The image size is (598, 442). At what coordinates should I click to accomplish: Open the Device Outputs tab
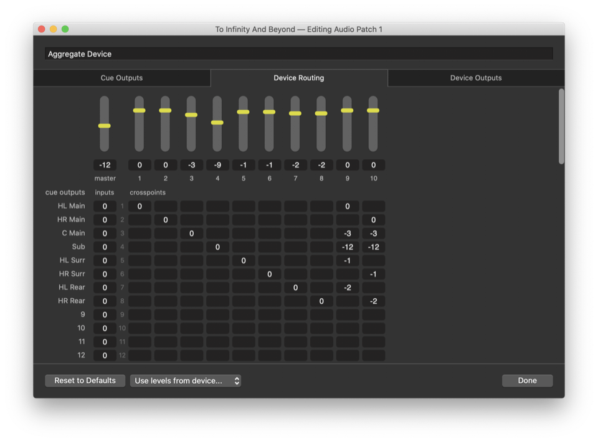pyautogui.click(x=476, y=78)
